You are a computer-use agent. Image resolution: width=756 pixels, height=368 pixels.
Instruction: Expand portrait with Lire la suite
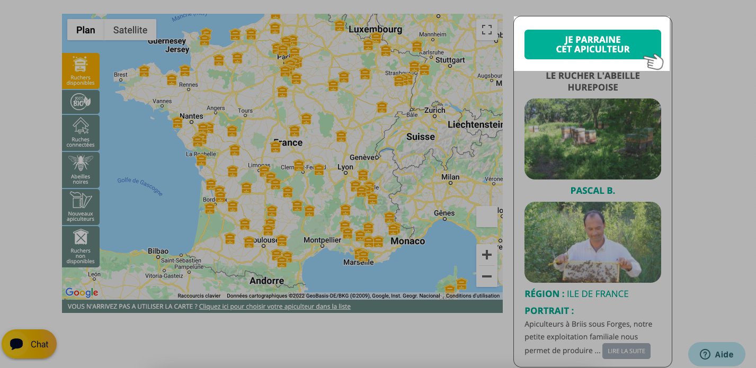[x=626, y=351]
